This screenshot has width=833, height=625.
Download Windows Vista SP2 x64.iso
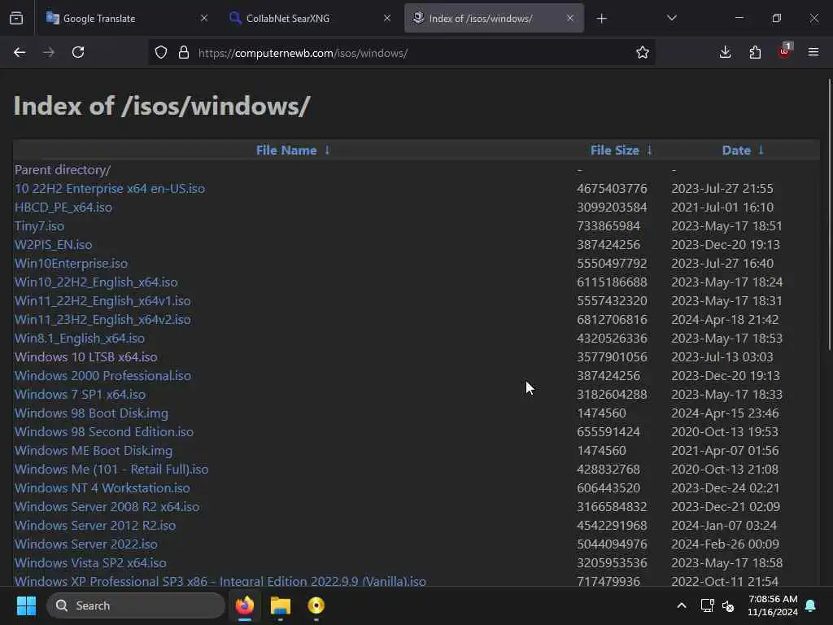pyautogui.click(x=90, y=563)
